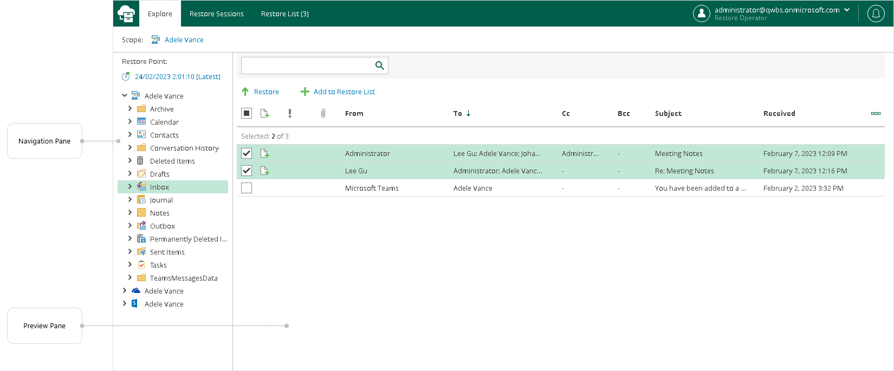Open the Restore List (3) tab
This screenshot has width=894, height=371.
tap(284, 14)
